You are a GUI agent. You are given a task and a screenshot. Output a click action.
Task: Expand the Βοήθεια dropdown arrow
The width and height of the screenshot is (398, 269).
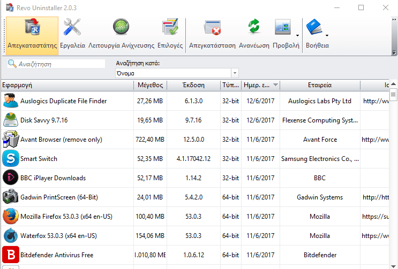coord(327,35)
